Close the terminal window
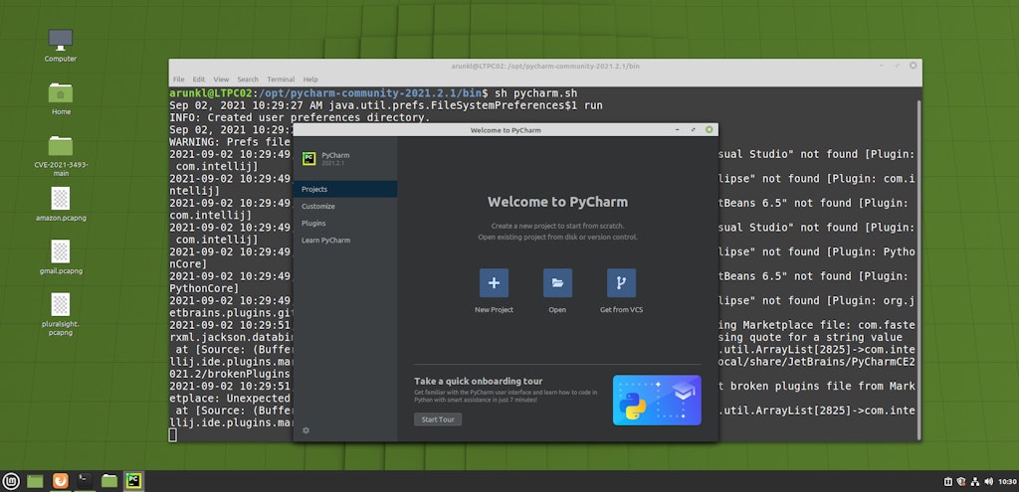 pyautogui.click(x=914, y=66)
